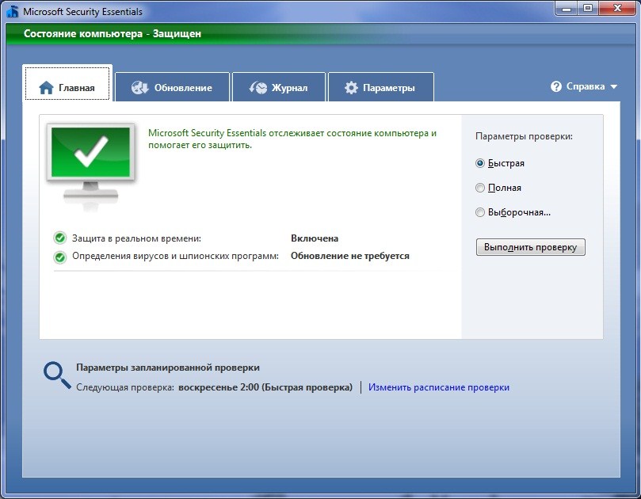Open the Главная tab
This screenshot has height=499, width=641.
tap(67, 83)
